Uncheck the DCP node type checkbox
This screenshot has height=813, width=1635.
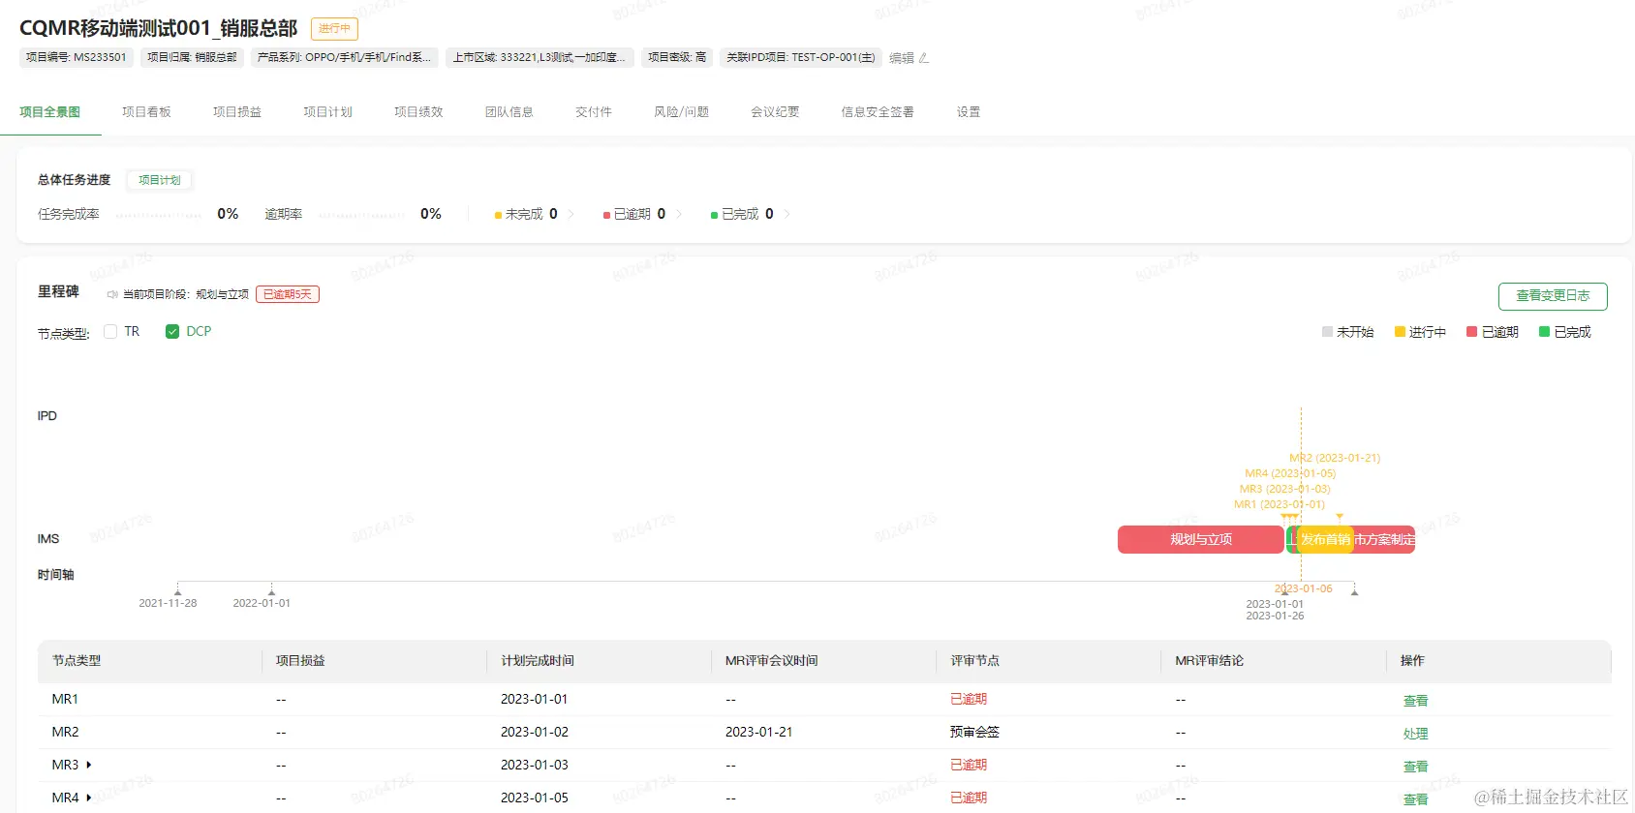click(x=172, y=331)
